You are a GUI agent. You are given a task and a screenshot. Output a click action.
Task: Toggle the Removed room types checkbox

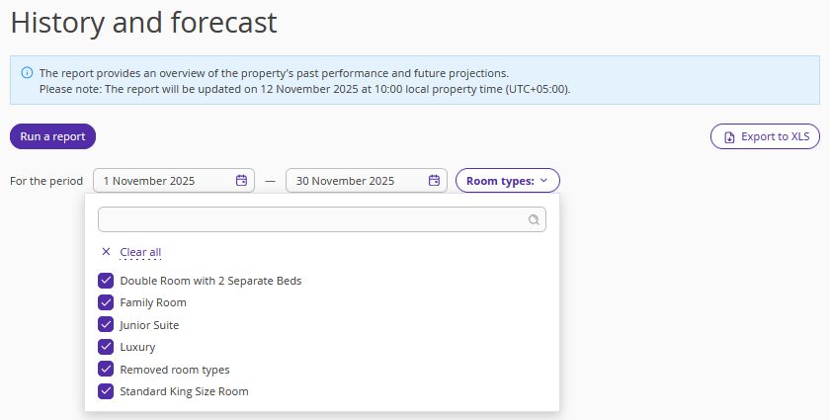pyautogui.click(x=106, y=370)
